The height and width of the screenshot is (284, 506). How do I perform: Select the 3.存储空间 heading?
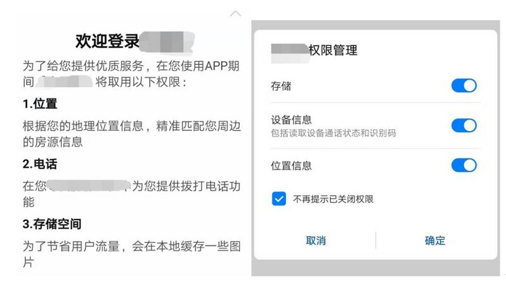[52, 224]
